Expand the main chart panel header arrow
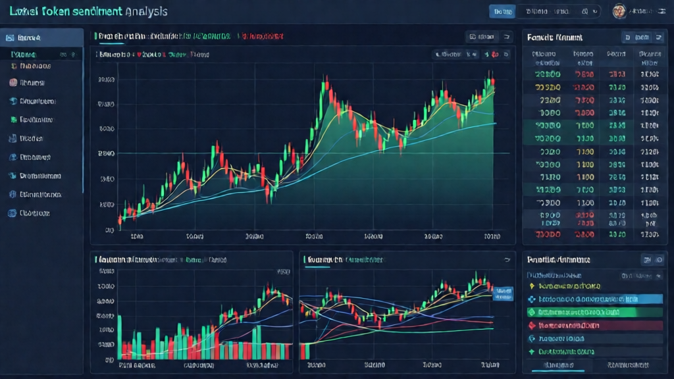This screenshot has width=674, height=379. [x=506, y=38]
